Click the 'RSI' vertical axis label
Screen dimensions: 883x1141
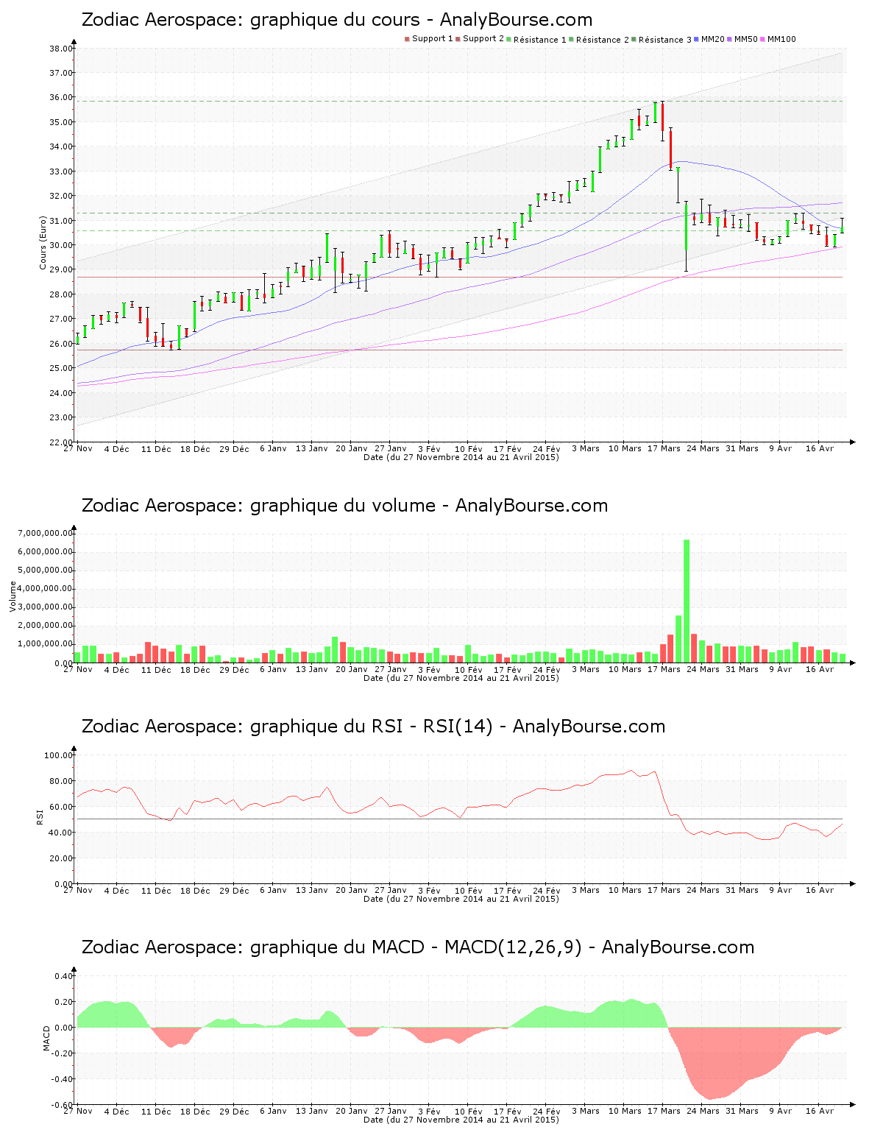point(40,816)
